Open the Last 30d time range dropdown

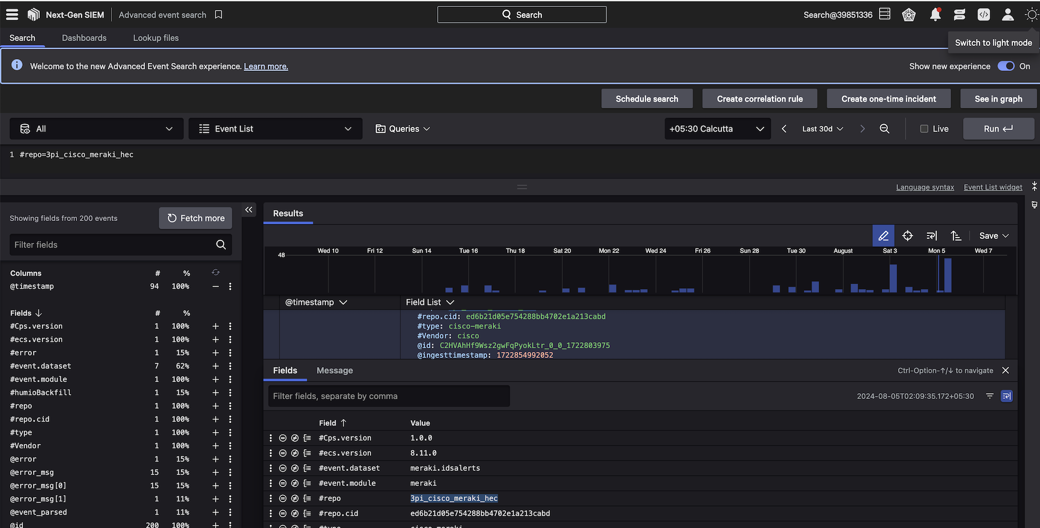(822, 129)
